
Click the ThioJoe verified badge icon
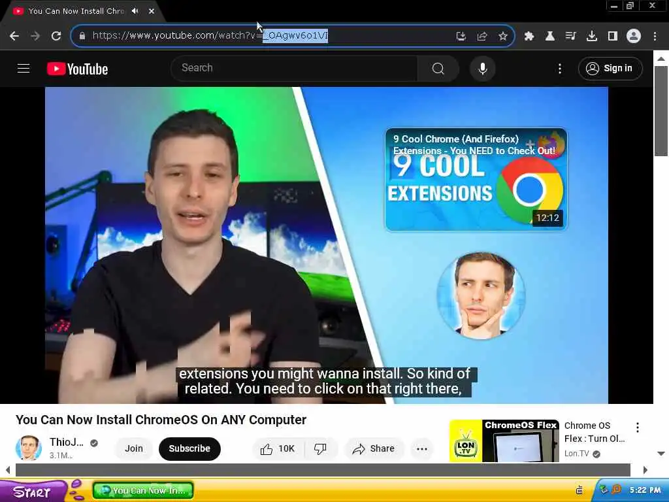coord(94,443)
